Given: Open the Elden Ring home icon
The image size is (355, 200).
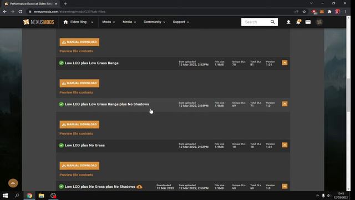Looking at the screenshot, I should (x=65, y=22).
